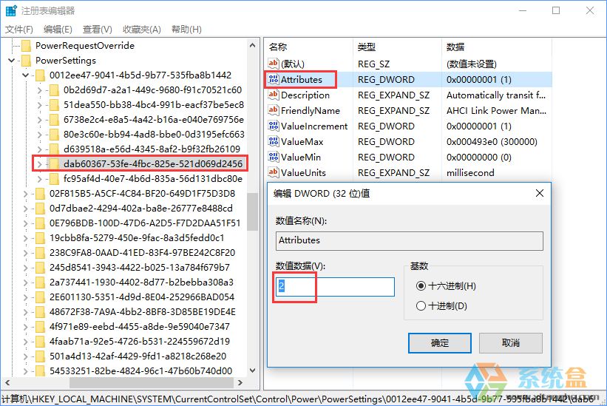Click the Registry Editor app icon in title bar
Screen dimensions: 607x406
(x=11, y=10)
